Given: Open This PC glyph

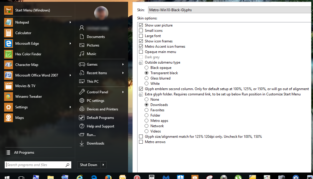Looking at the screenshot, I should [82, 82].
